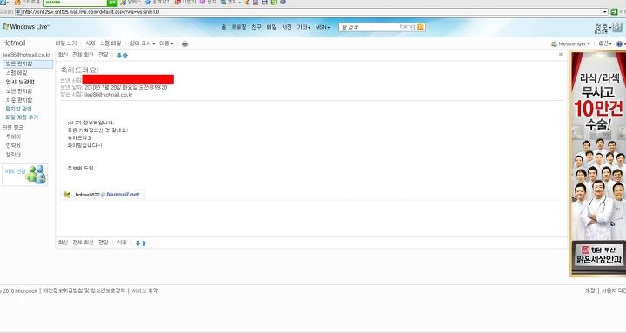This screenshot has height=333, width=626.
Task: Click 친구 in Windows Live header
Action: pos(256,27)
